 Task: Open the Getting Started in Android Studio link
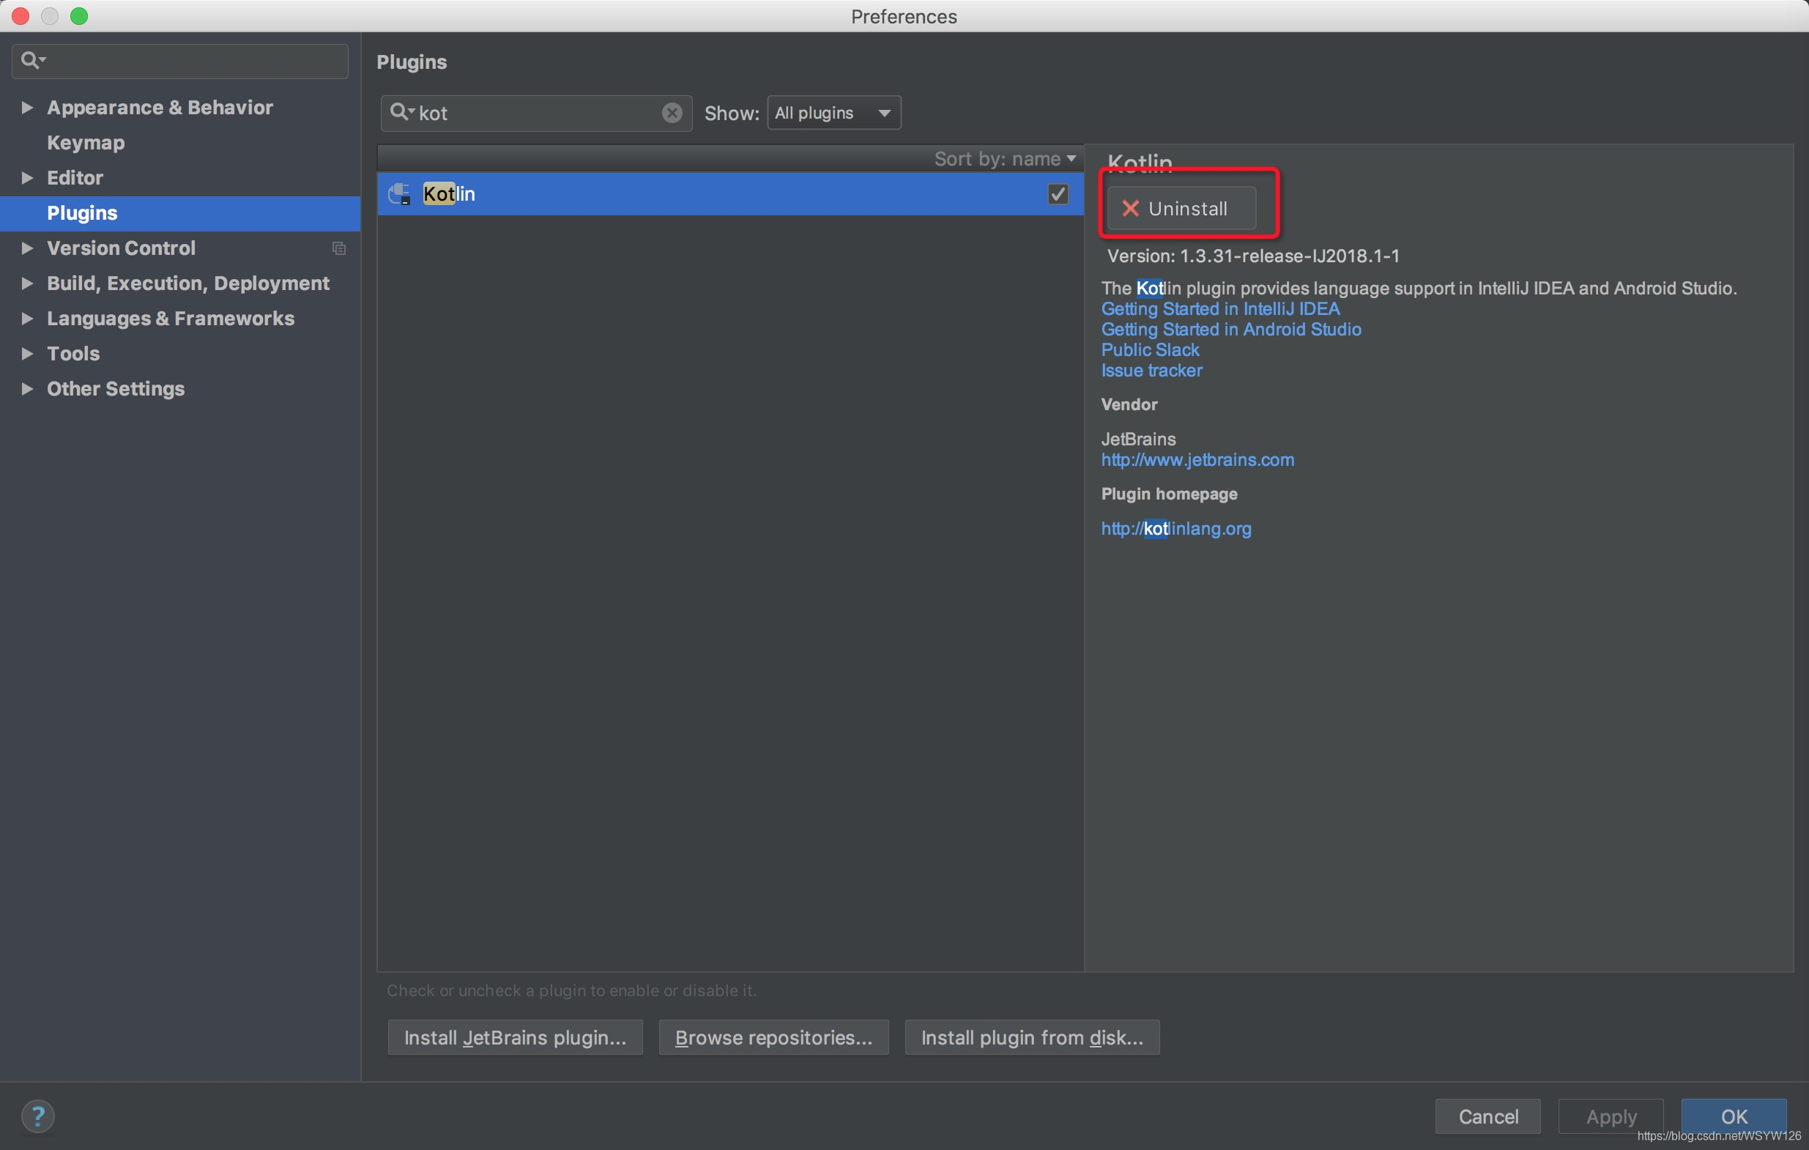[1230, 329]
